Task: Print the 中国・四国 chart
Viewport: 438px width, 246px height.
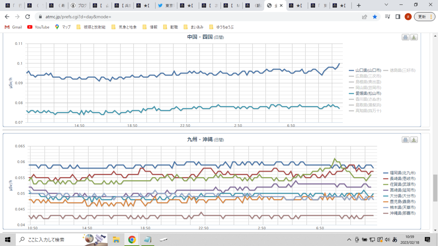Action: click(x=405, y=37)
